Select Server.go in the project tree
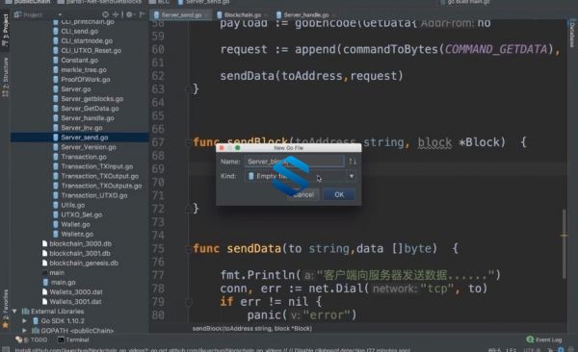578x352 pixels. [75, 89]
